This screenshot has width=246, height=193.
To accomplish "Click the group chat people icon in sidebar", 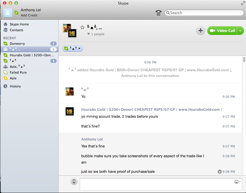I will point(5,49).
